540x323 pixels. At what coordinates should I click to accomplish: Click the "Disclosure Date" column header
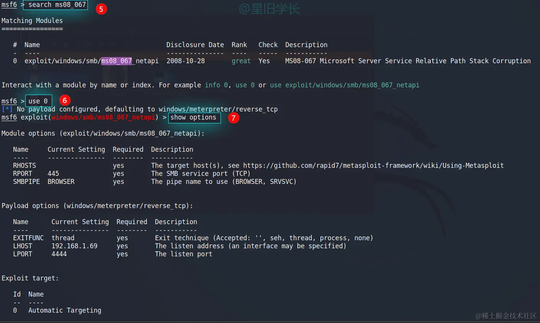pos(195,45)
